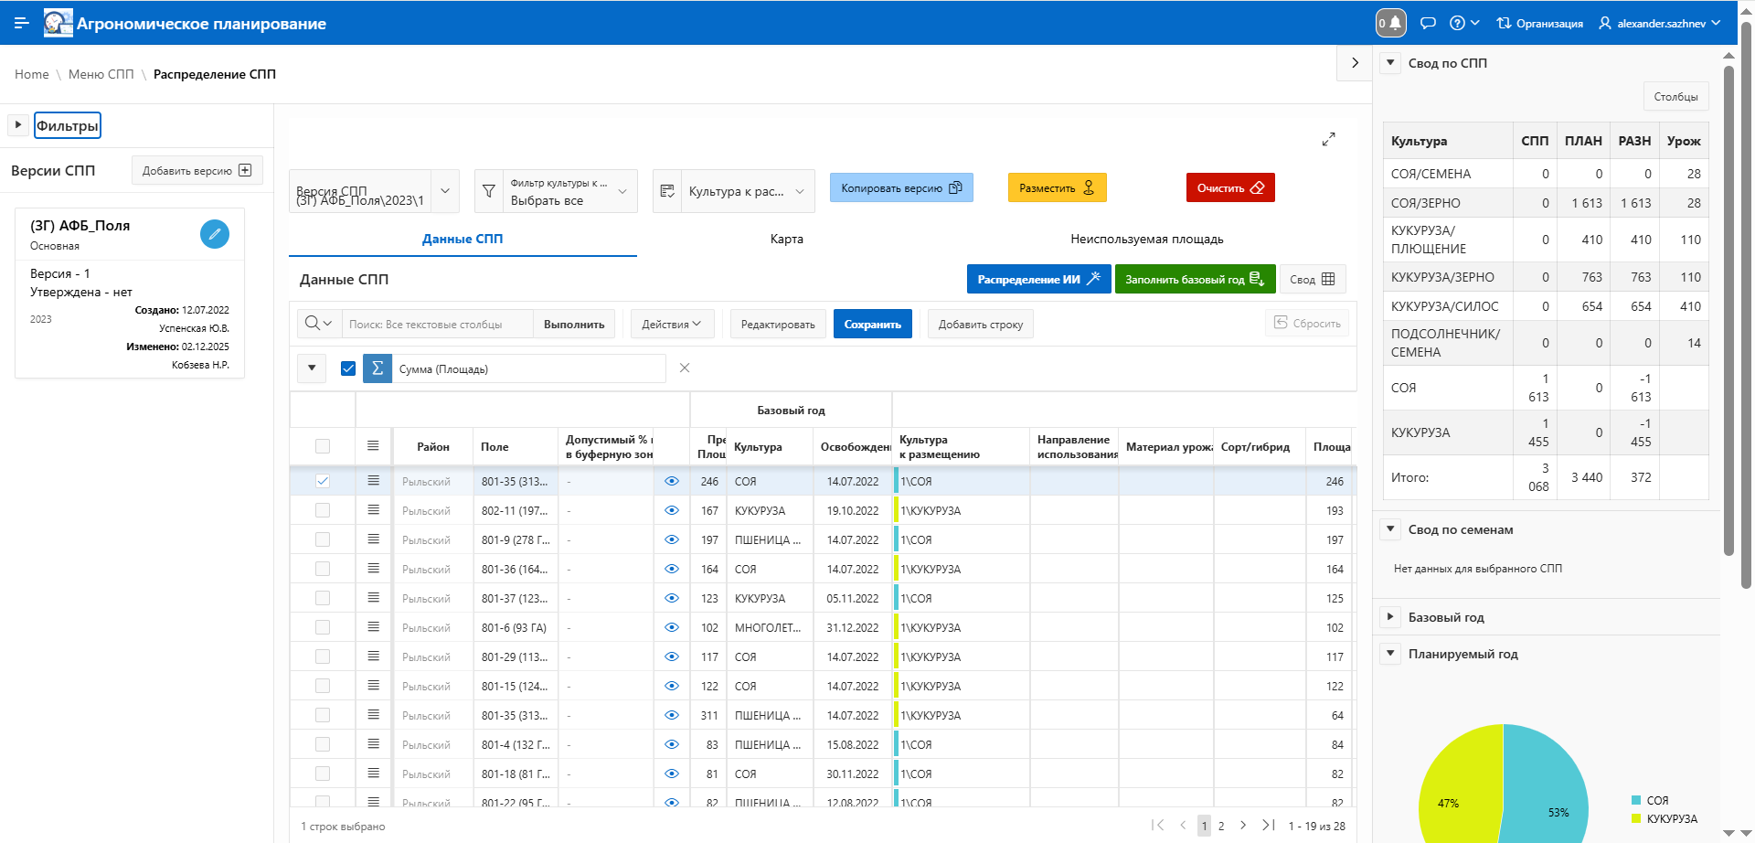
Task: Switch to the Карта tab
Action: (x=786, y=239)
